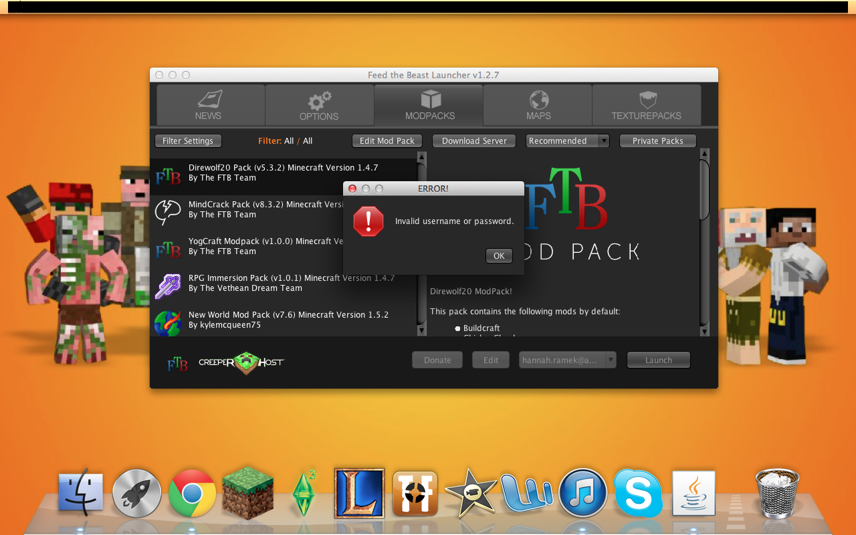
Task: Click the 'Direwolf20 ModPack!' description heading
Action: click(471, 292)
